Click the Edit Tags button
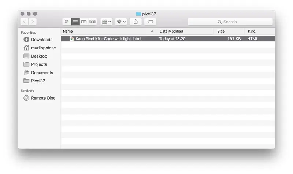Screen dimensions: 293x174 click(x=150, y=22)
